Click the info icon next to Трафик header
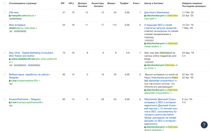The width and height of the screenshot is (210, 131). (129, 2)
